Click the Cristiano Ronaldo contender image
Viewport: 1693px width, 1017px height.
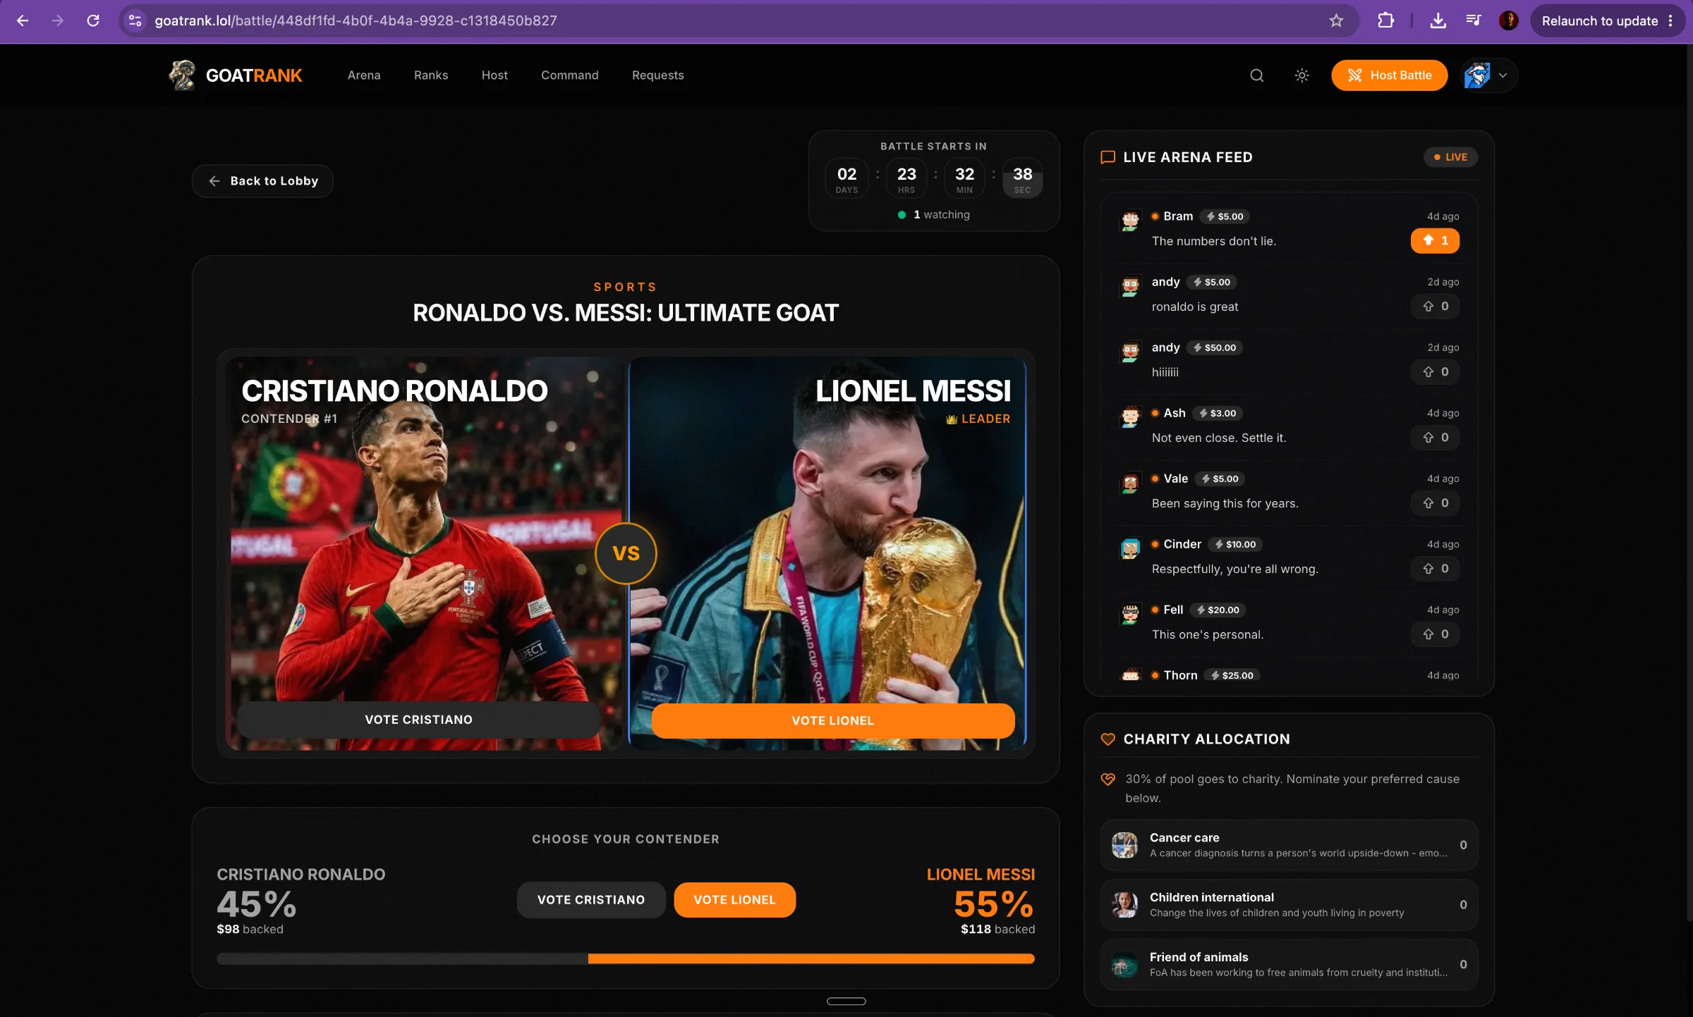coord(423,553)
